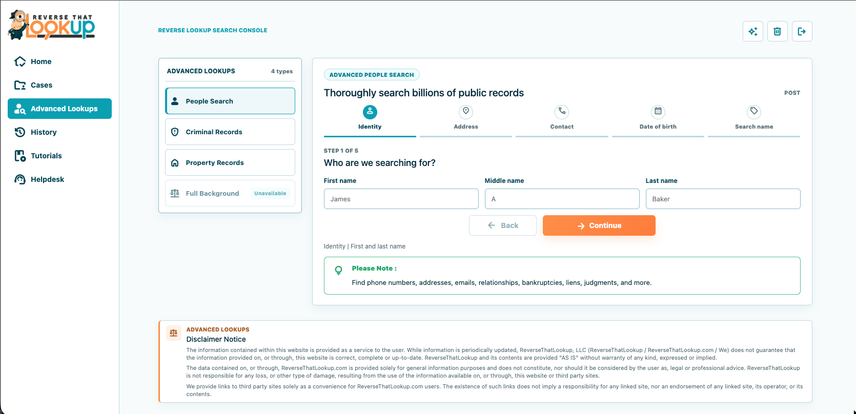The width and height of the screenshot is (856, 414).
Task: Click the Contact step phone icon
Action: pyautogui.click(x=562, y=112)
